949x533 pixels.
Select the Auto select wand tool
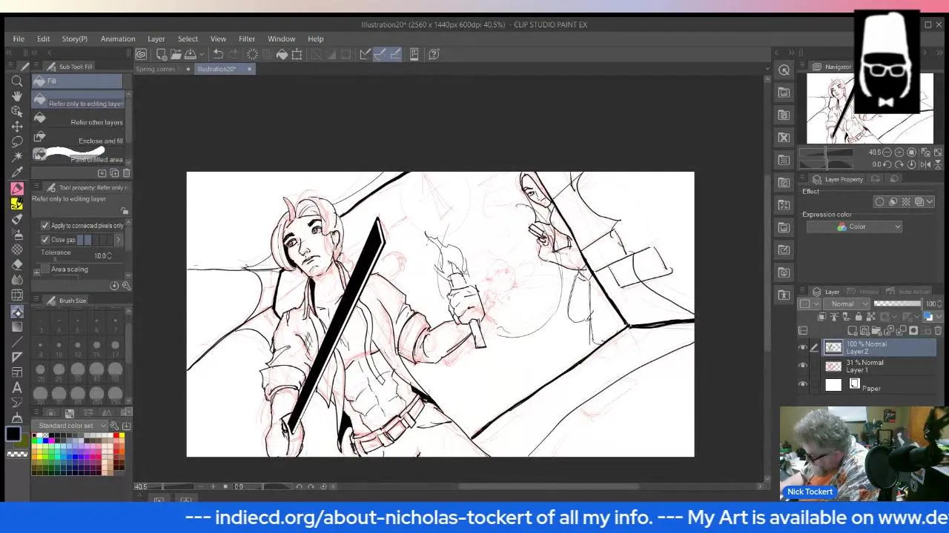coord(17,157)
